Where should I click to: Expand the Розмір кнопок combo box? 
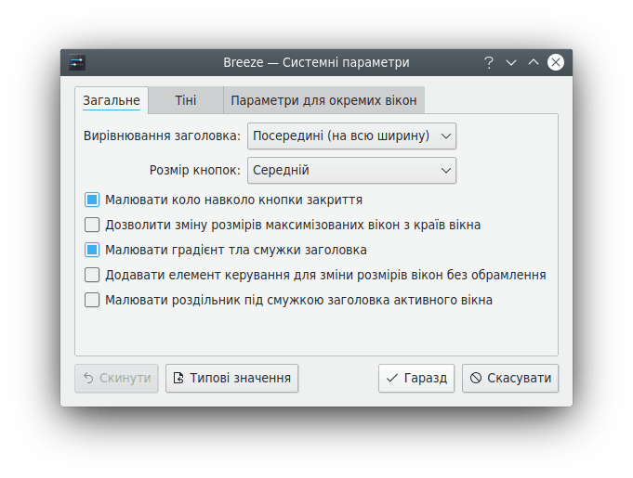click(351, 171)
